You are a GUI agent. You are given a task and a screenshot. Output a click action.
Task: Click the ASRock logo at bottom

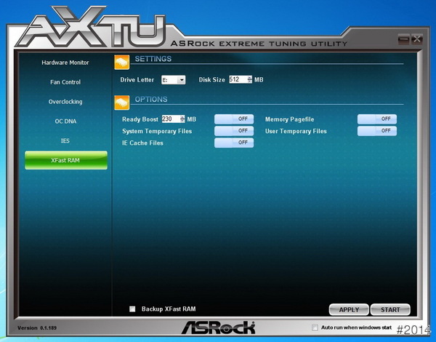click(217, 327)
